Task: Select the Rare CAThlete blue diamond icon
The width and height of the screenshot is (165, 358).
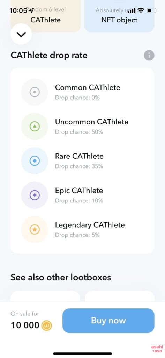Action: point(35,161)
